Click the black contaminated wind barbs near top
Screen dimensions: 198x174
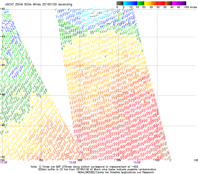[96, 14]
